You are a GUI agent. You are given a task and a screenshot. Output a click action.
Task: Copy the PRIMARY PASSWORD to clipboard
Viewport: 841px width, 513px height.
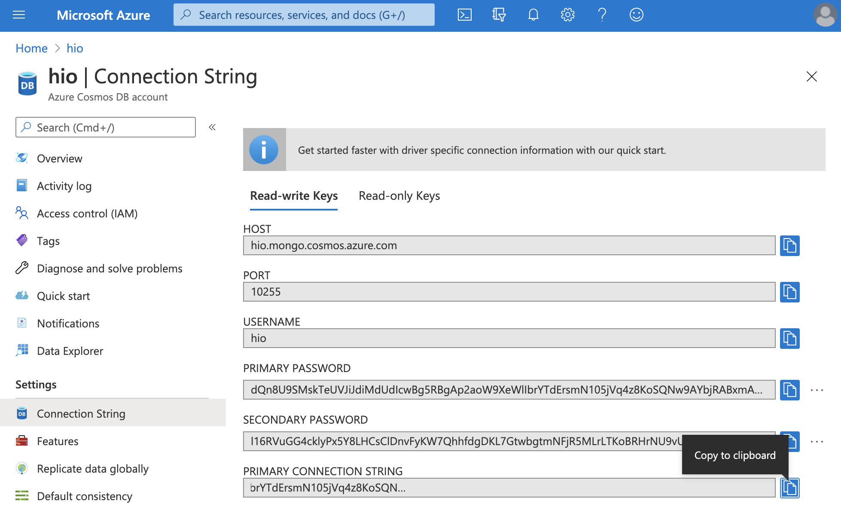coord(789,390)
